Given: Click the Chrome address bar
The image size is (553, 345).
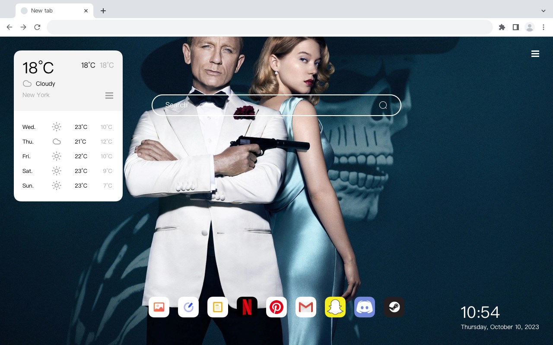Looking at the screenshot, I should click(x=270, y=27).
